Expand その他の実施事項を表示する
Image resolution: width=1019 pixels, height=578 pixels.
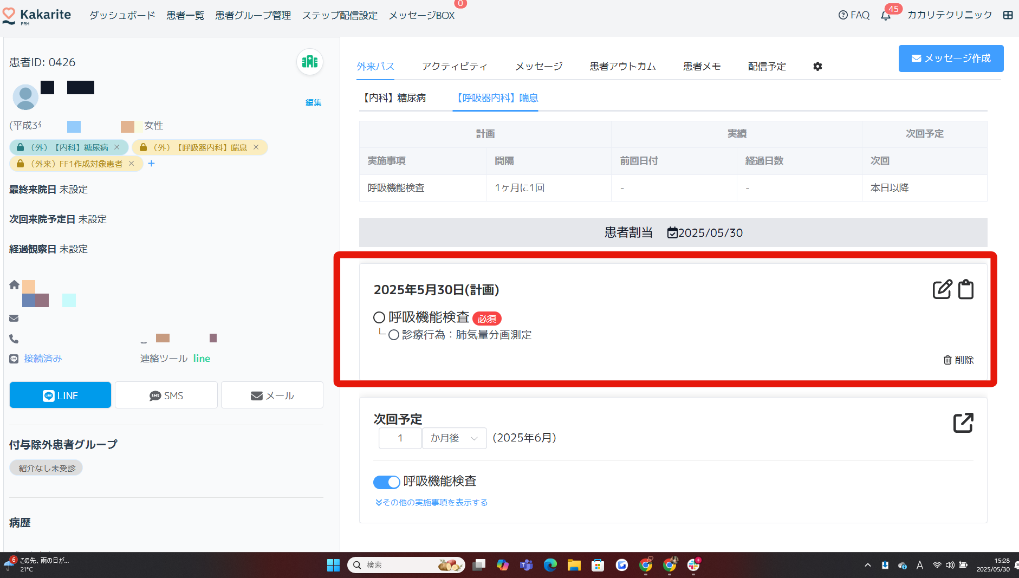(x=432, y=503)
